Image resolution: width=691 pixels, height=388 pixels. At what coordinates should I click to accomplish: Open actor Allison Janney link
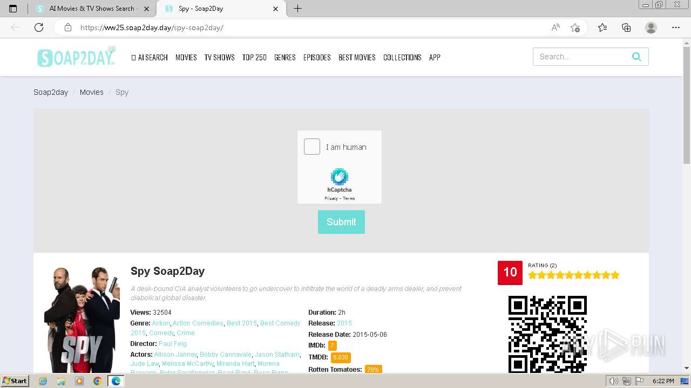[x=175, y=355]
